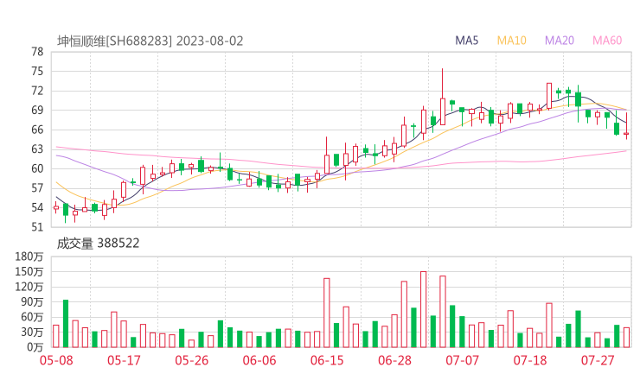Click the 54 price axis label
Image resolution: width=640 pixels, height=380 pixels.
[x=37, y=207]
